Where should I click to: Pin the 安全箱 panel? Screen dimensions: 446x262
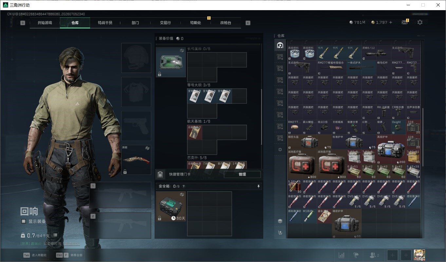[x=258, y=186]
